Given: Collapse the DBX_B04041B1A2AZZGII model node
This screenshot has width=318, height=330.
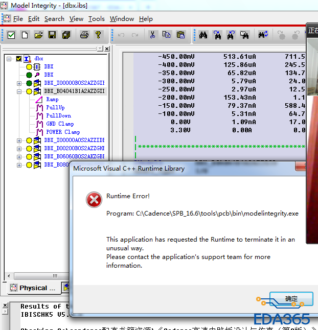Looking at the screenshot, I should point(19,91).
